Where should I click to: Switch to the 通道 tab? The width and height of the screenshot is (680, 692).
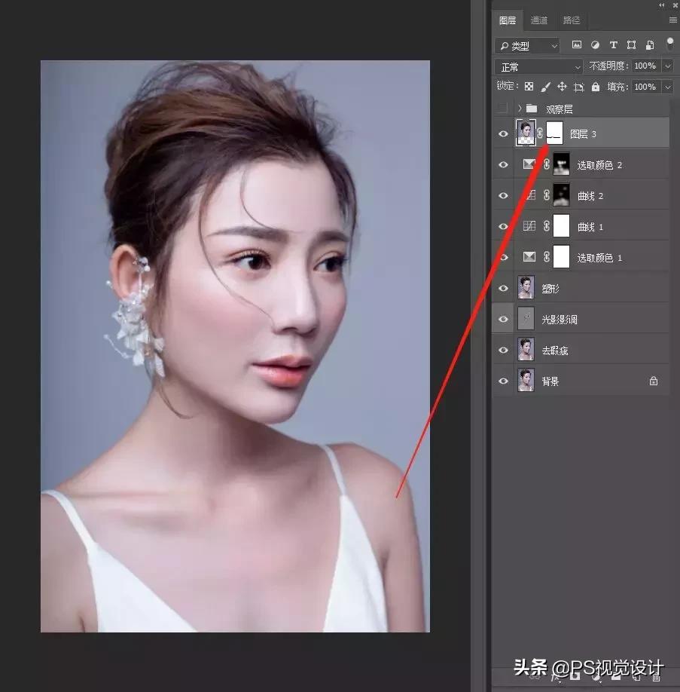[x=539, y=20]
